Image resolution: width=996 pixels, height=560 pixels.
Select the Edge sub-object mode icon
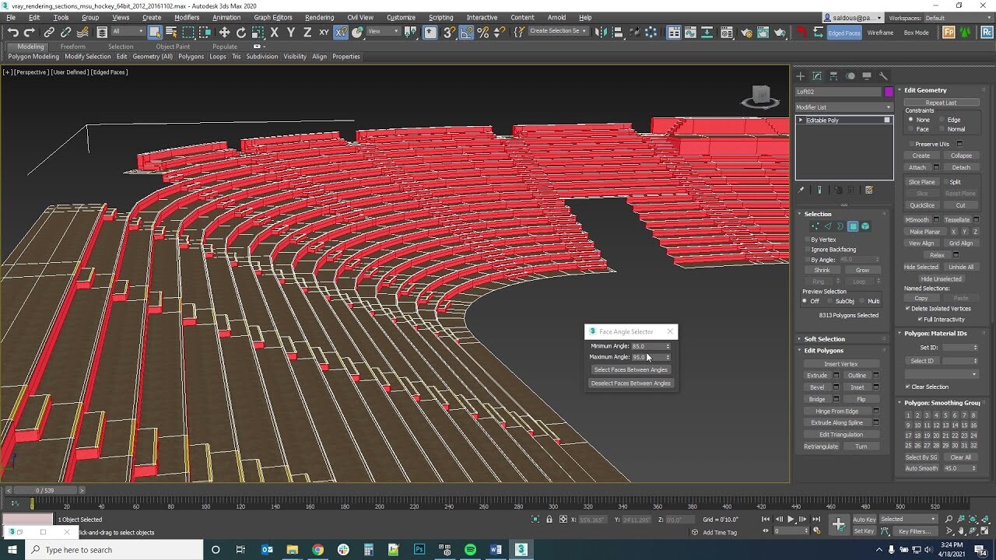(828, 226)
